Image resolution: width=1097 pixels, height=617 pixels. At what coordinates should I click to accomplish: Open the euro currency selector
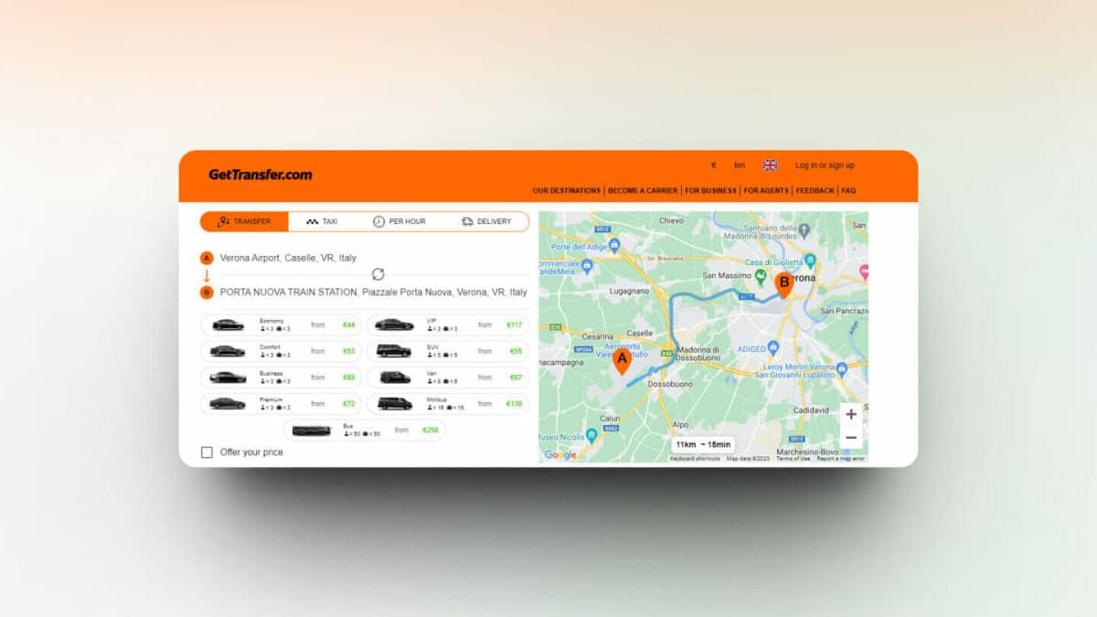tap(713, 165)
